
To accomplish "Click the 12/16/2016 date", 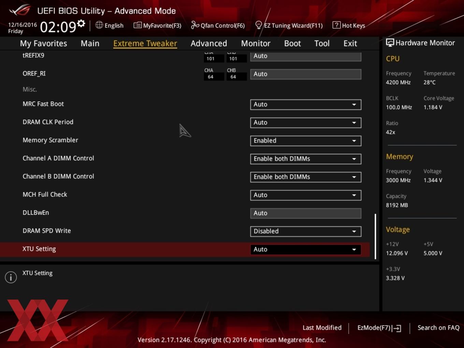I will tap(23, 25).
